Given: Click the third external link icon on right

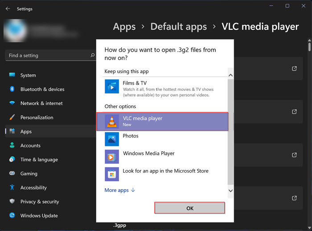Looking at the screenshot, I should click(x=294, y=155).
